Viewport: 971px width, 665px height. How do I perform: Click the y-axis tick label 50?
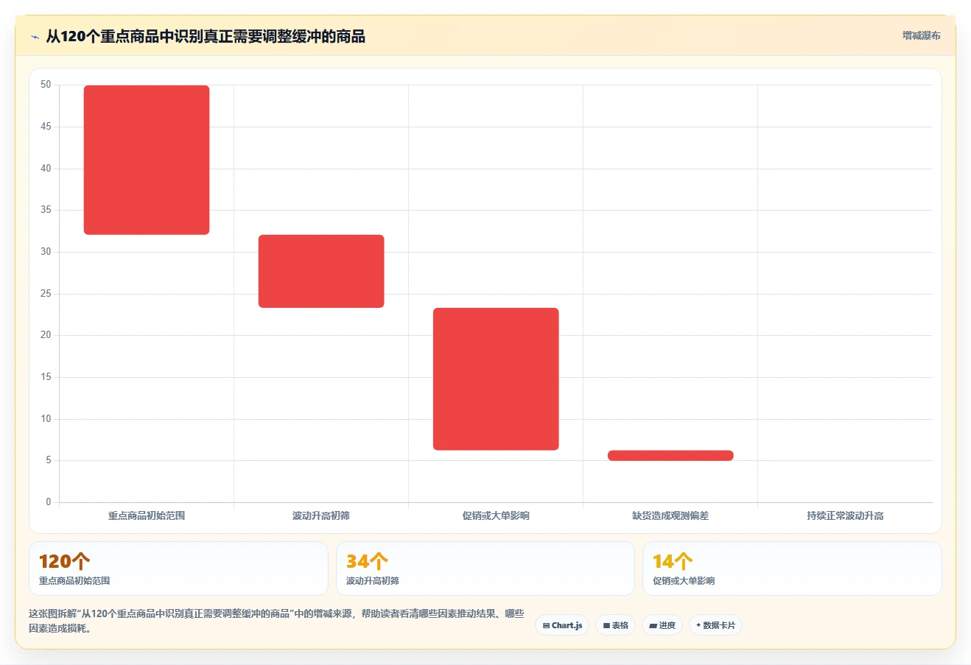point(46,85)
